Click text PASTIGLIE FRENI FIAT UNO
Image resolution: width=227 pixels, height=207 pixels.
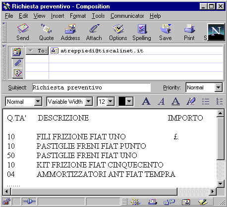87,156
